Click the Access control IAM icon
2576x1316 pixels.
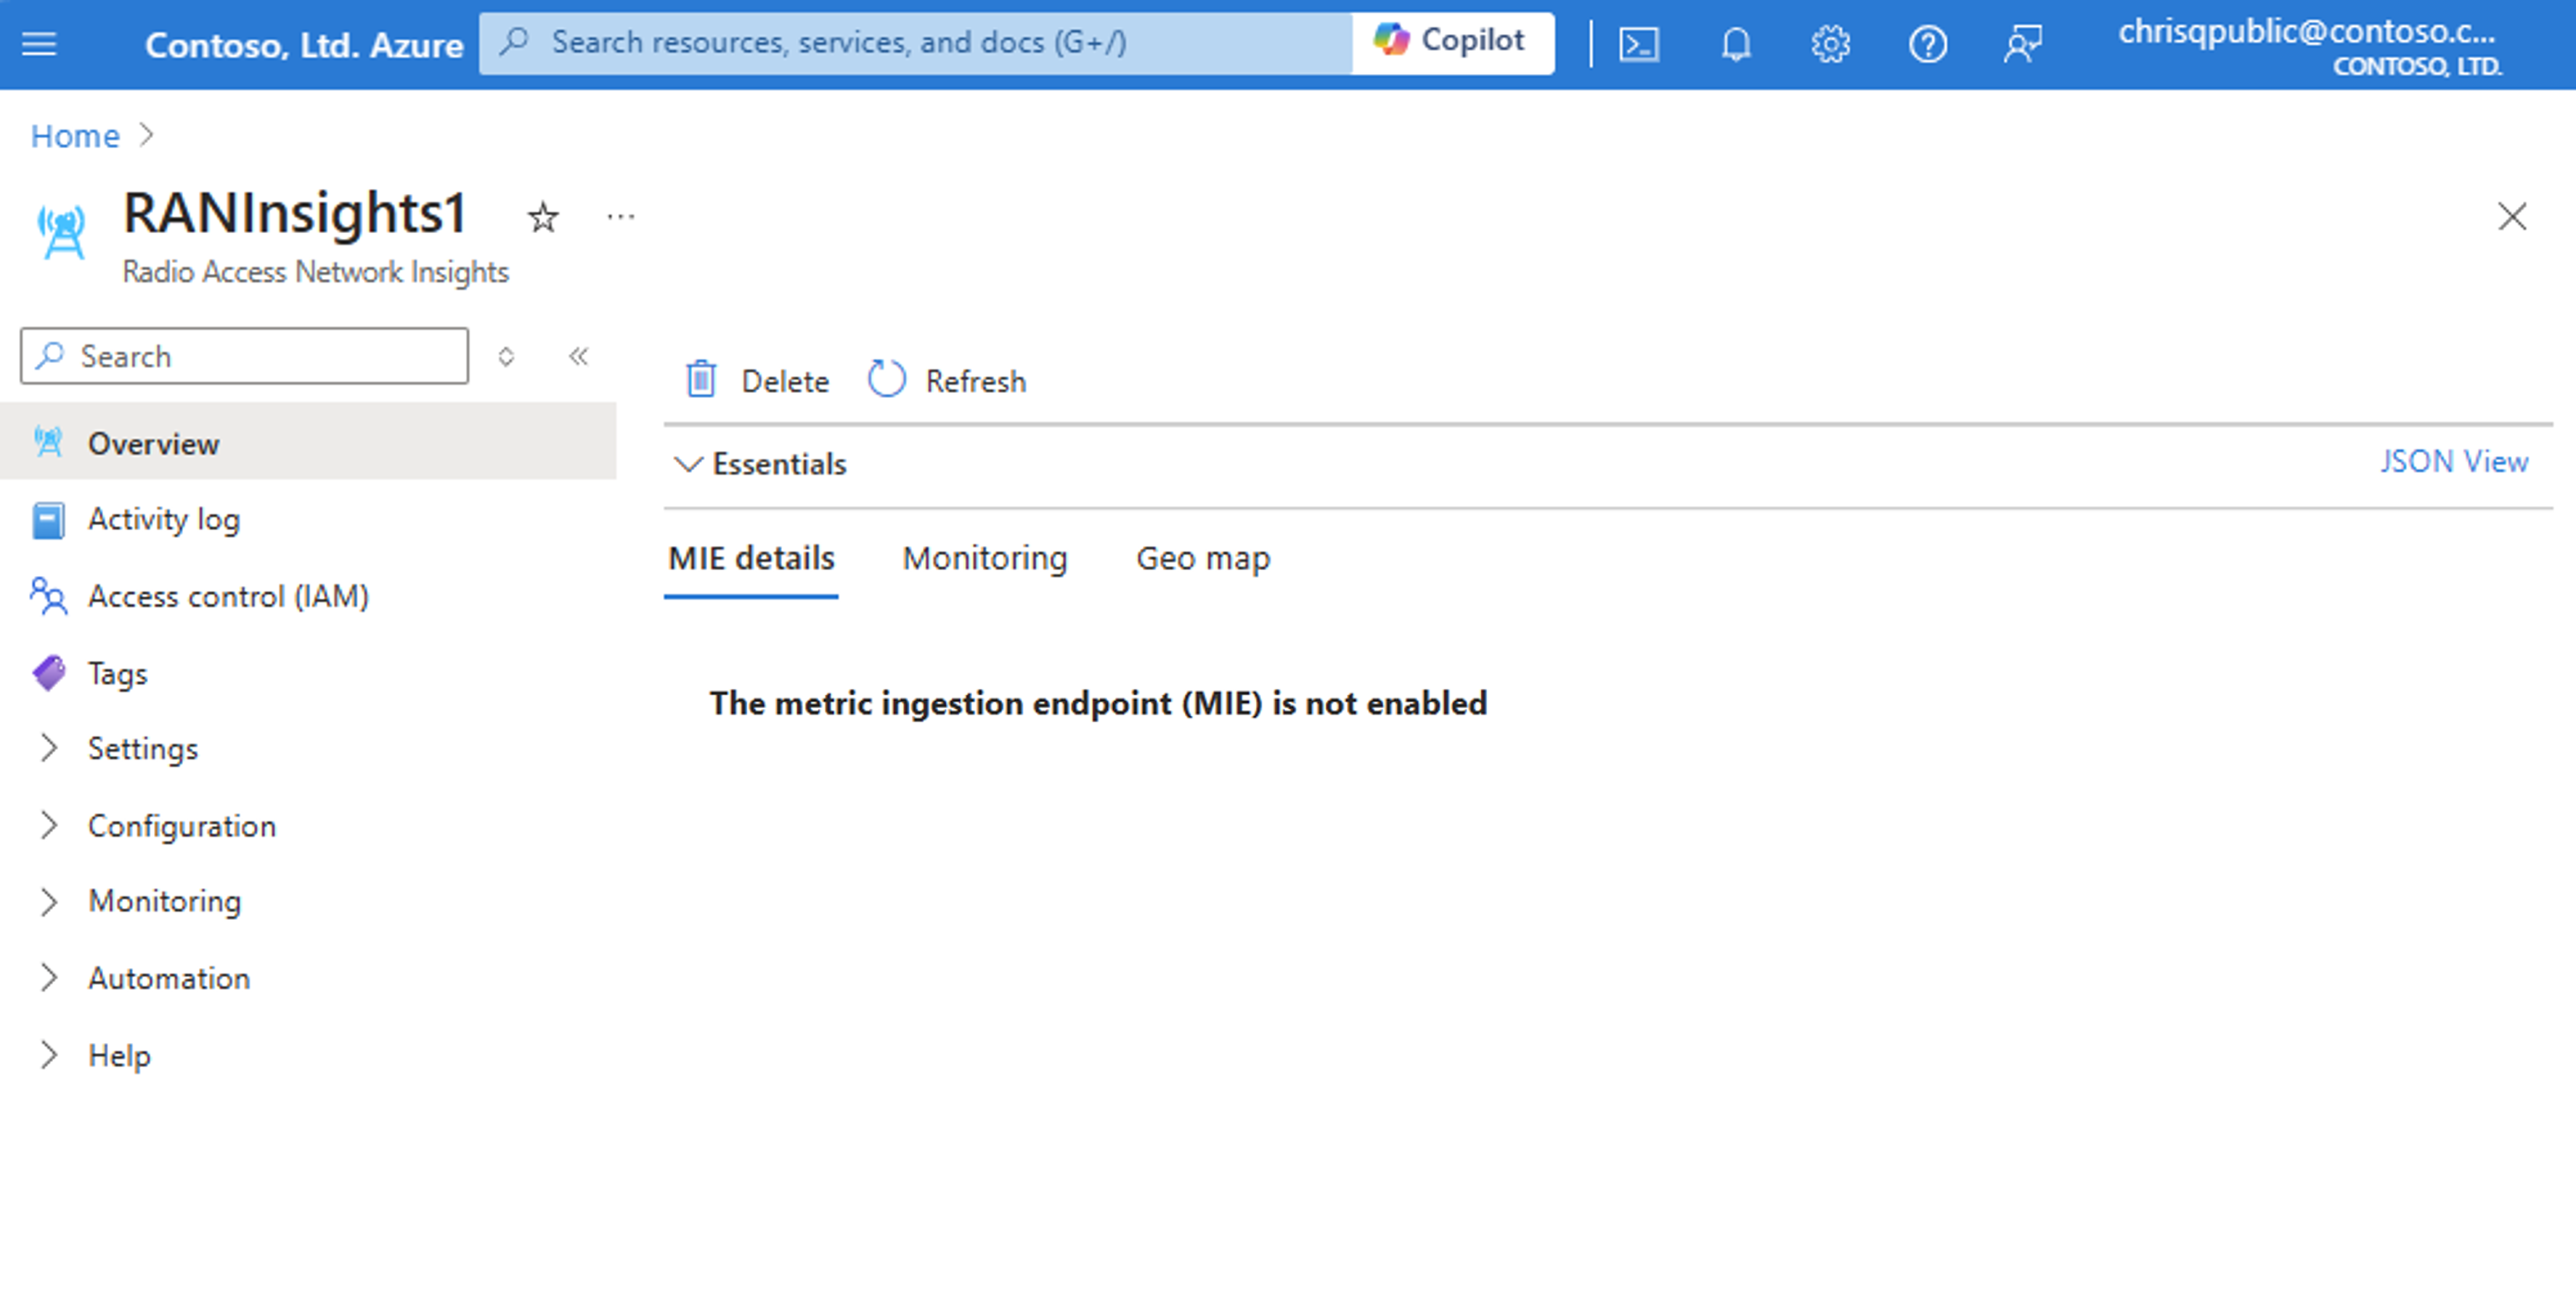(x=49, y=594)
